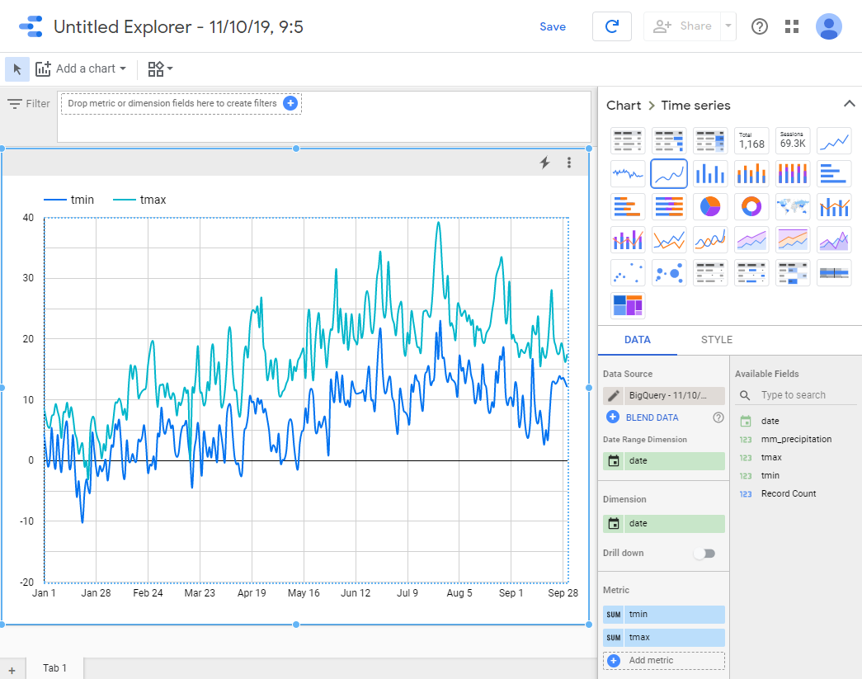Image resolution: width=862 pixels, height=679 pixels.
Task: Open the Share options dropdown arrow
Action: point(728,26)
